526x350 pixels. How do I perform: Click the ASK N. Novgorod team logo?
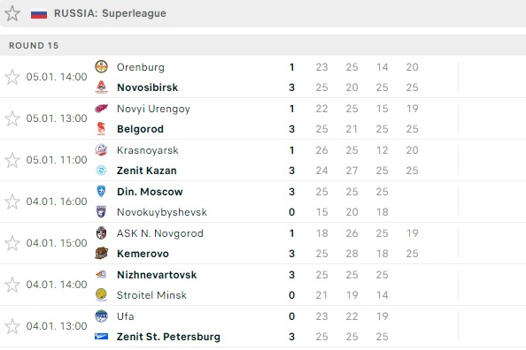pos(101,233)
